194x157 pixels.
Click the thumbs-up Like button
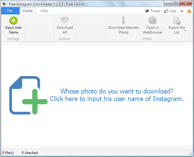point(170,11)
